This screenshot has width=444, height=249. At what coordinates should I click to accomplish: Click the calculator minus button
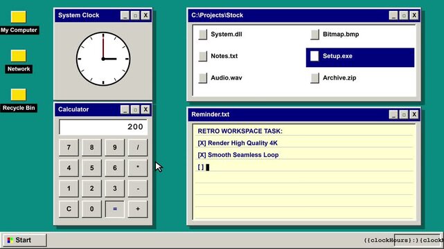click(x=138, y=189)
